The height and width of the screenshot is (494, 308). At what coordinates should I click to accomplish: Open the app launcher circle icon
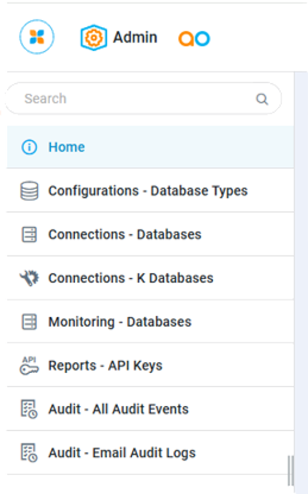[37, 37]
